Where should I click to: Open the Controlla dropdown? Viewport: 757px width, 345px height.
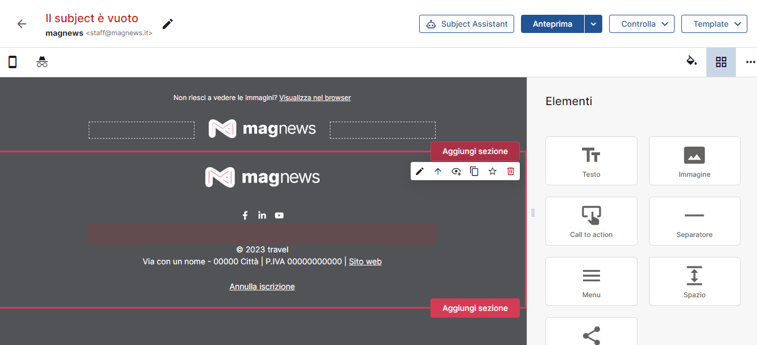[642, 24]
